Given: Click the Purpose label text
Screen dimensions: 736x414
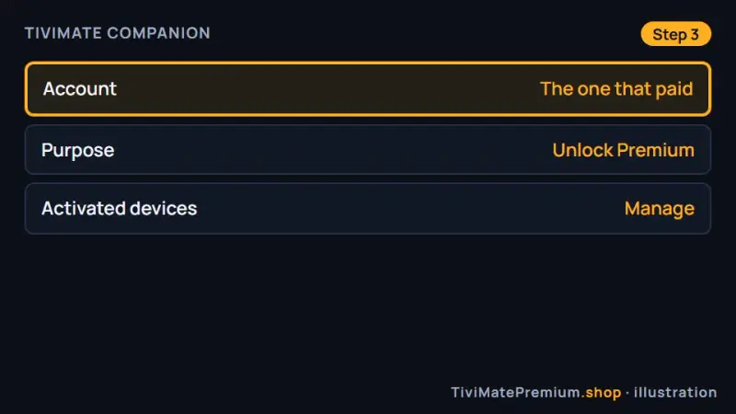Looking at the screenshot, I should click(78, 151).
